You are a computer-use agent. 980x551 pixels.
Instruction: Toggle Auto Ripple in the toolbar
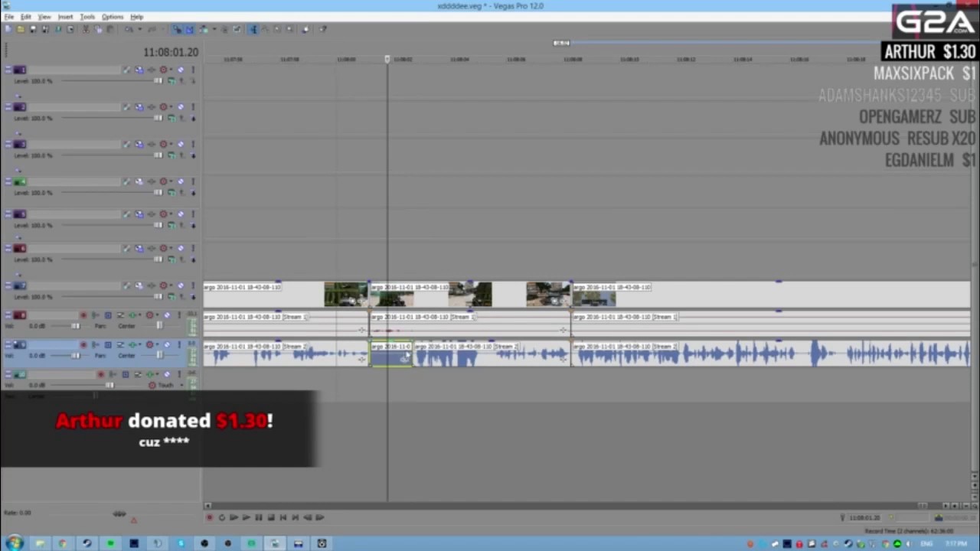(x=204, y=29)
